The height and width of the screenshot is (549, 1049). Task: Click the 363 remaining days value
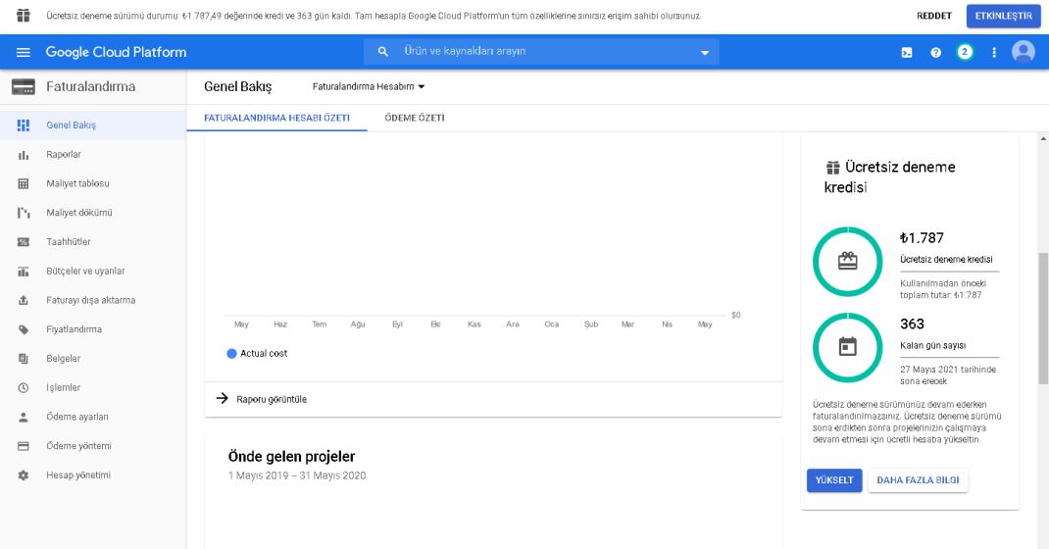click(912, 324)
